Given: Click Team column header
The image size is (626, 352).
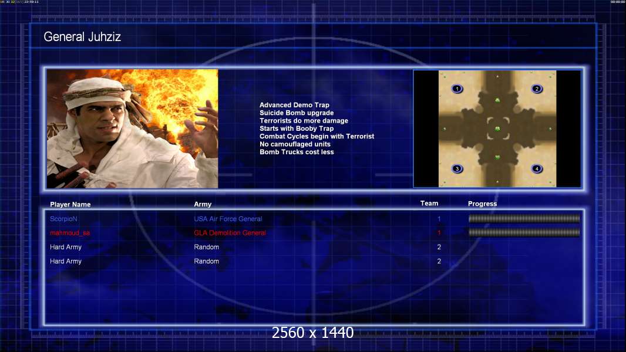Looking at the screenshot, I should point(429,204).
